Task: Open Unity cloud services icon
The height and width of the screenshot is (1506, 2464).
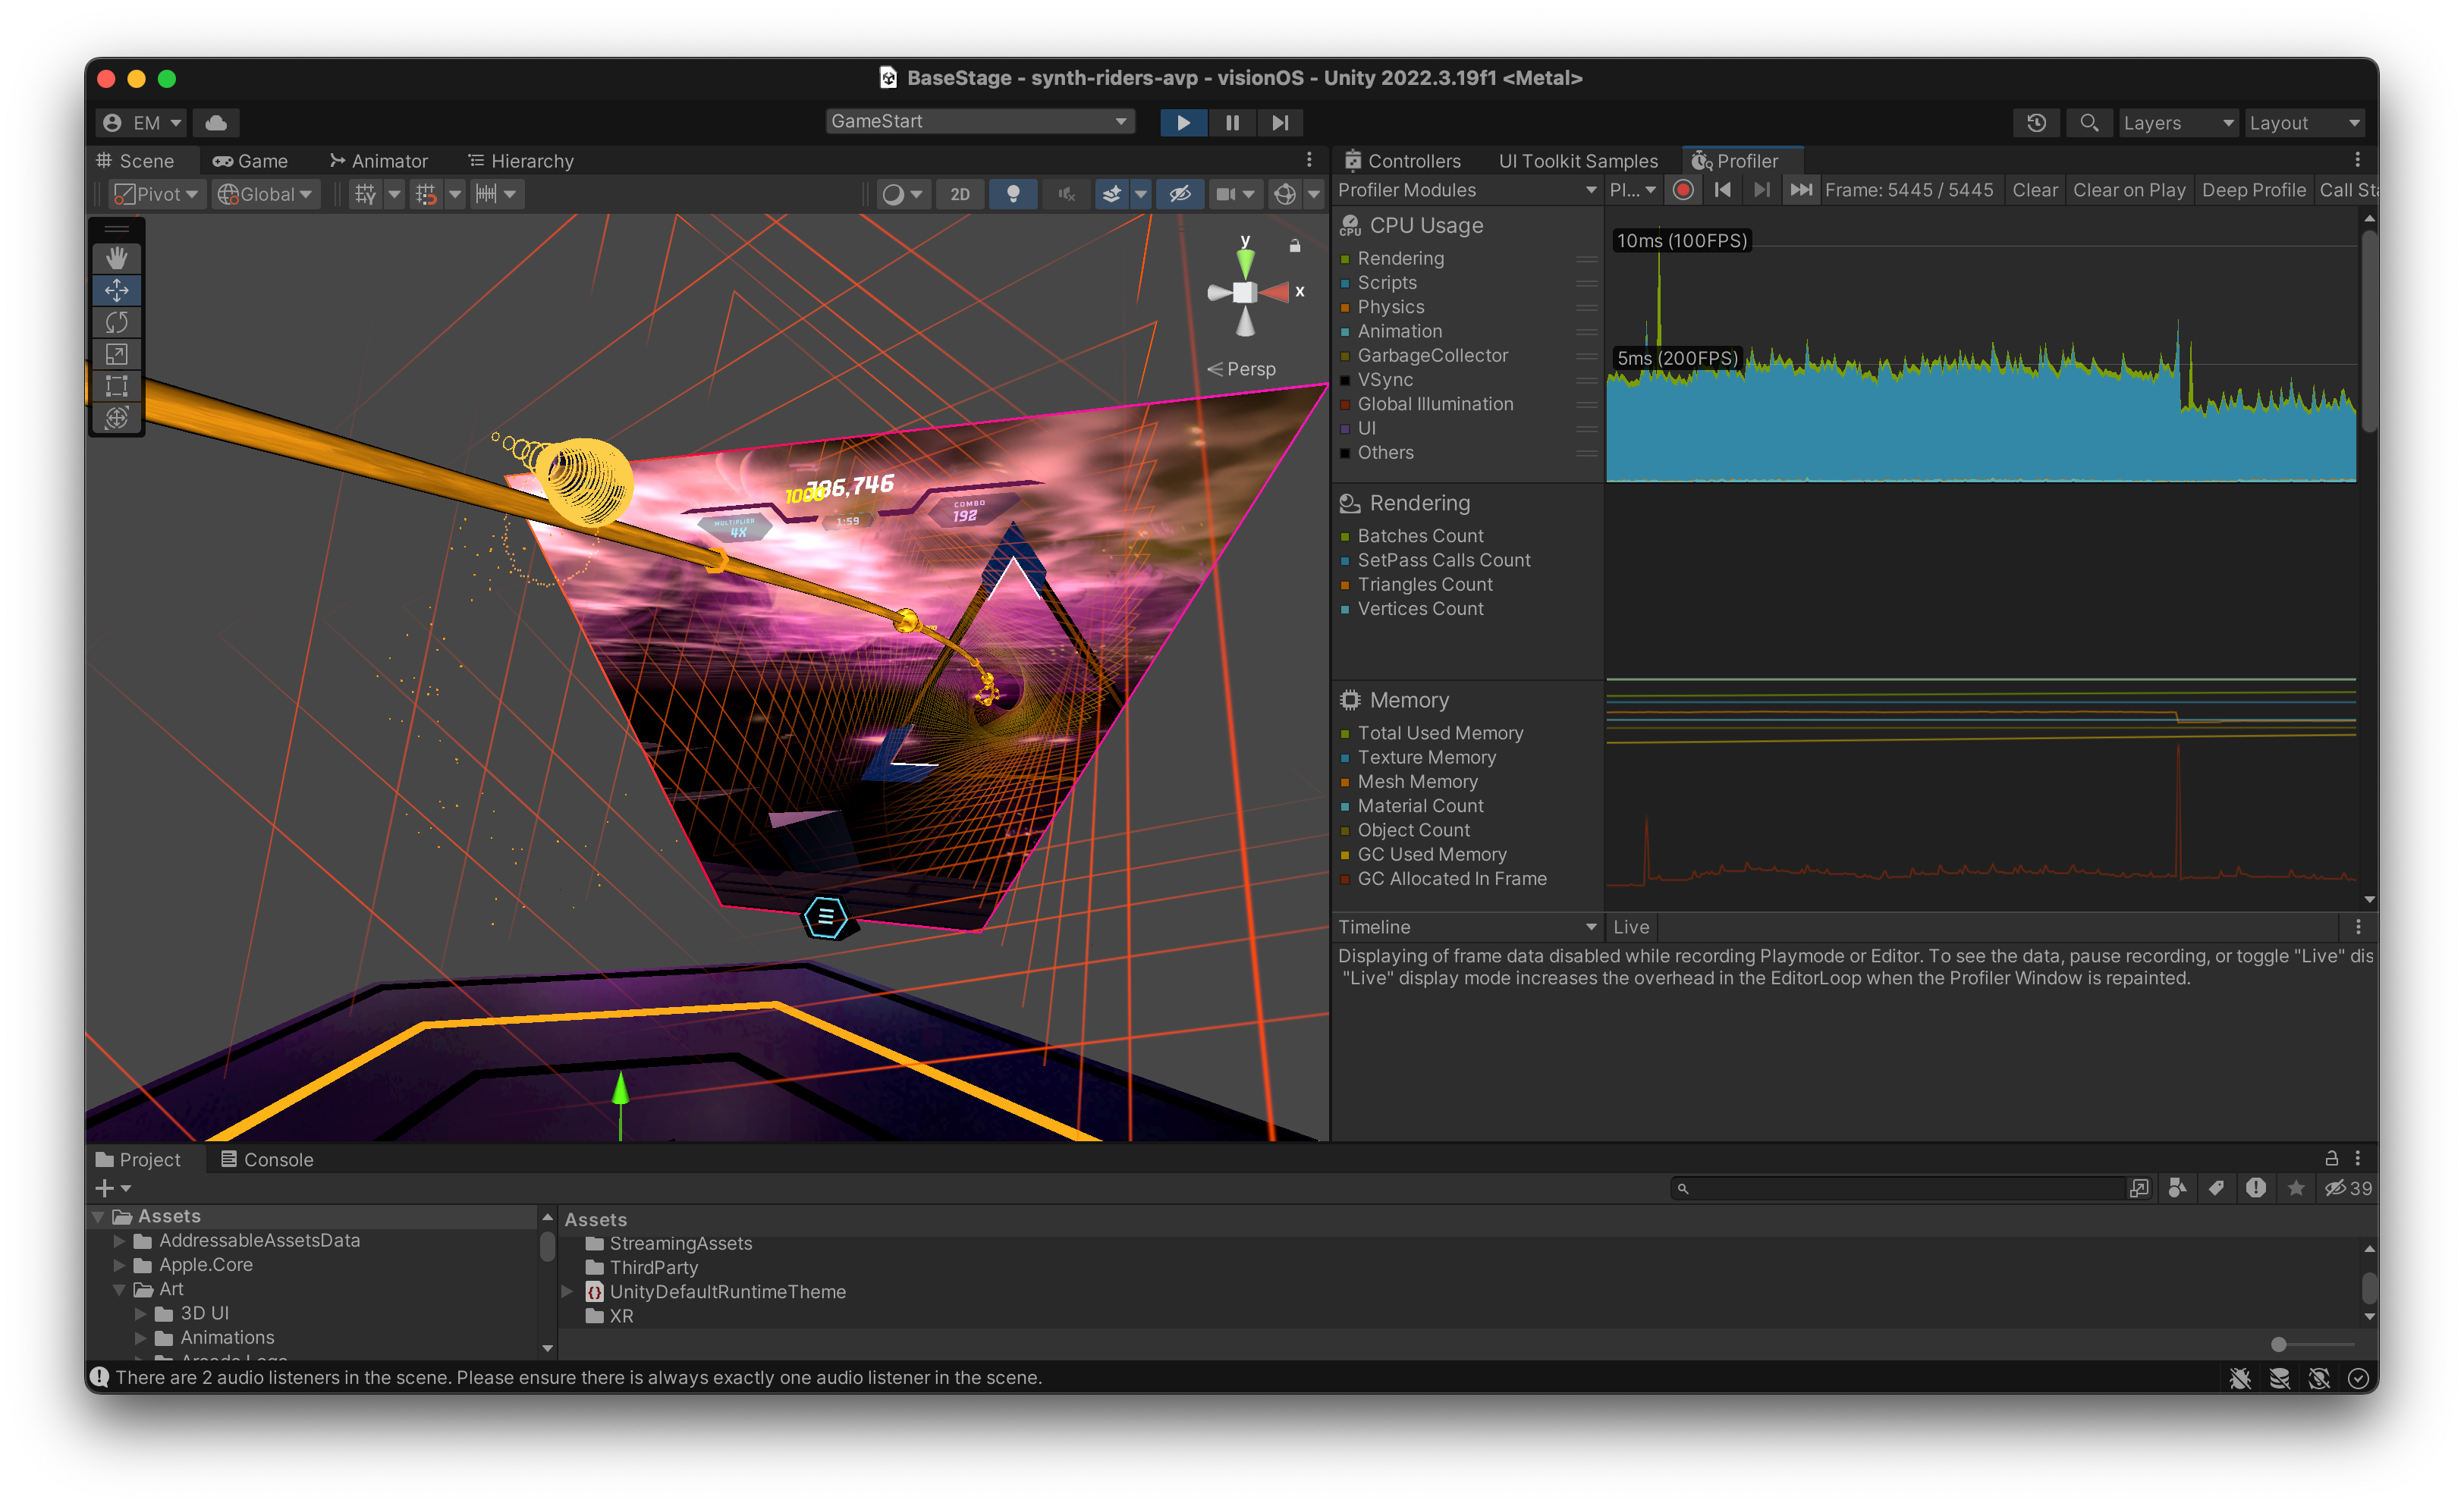Action: (216, 122)
